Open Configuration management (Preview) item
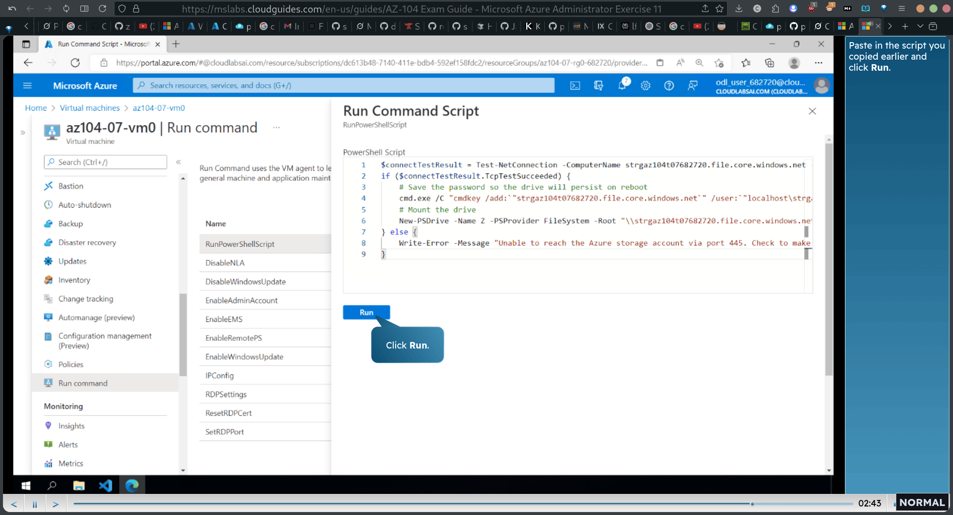Screen dimensions: 953x515 tap(104, 340)
